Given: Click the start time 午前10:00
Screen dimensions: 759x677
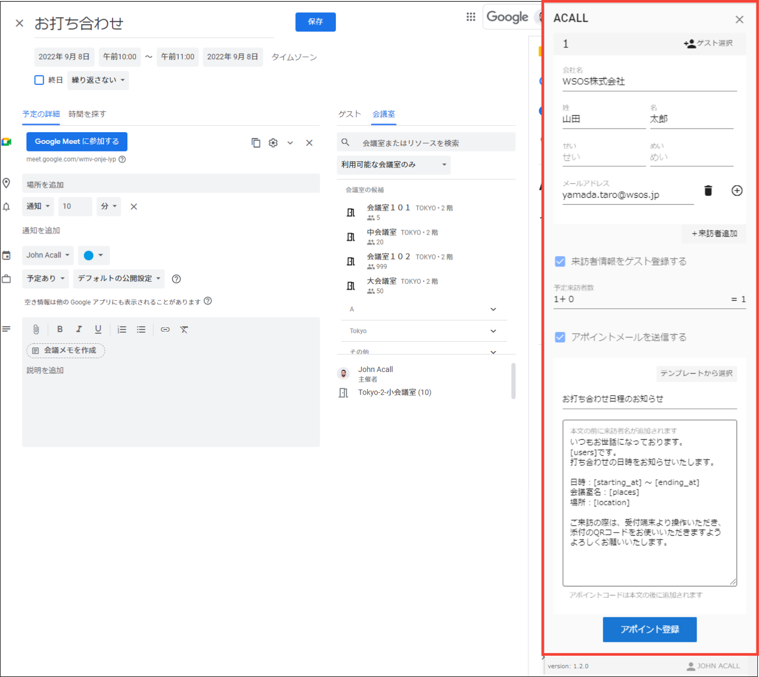Looking at the screenshot, I should pyautogui.click(x=120, y=57).
